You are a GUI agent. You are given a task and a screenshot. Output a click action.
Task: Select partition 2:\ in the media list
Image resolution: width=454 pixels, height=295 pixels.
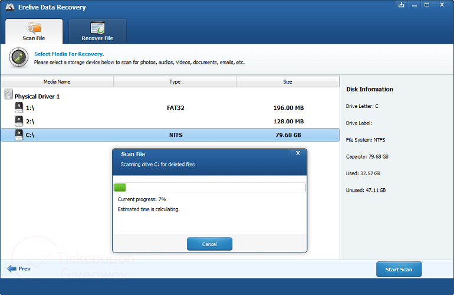point(170,122)
